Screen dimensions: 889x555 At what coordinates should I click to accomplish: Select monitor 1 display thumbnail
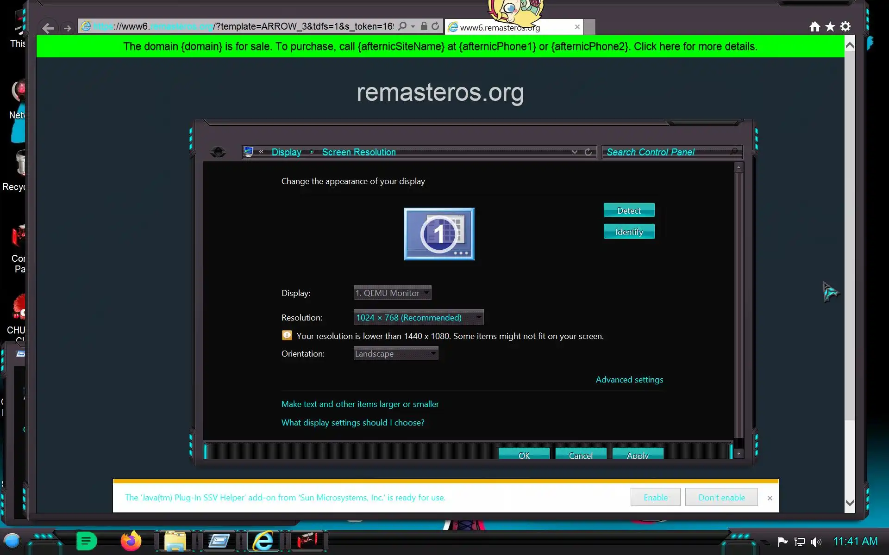pos(439,234)
